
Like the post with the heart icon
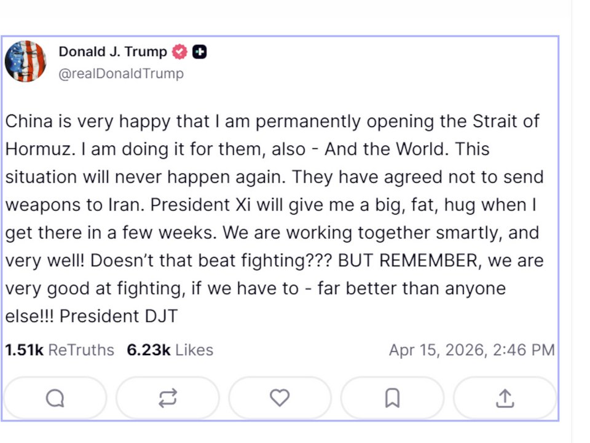pyautogui.click(x=280, y=398)
